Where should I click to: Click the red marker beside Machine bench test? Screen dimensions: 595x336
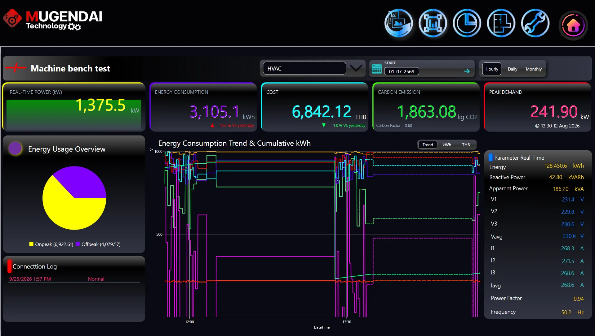16,67
